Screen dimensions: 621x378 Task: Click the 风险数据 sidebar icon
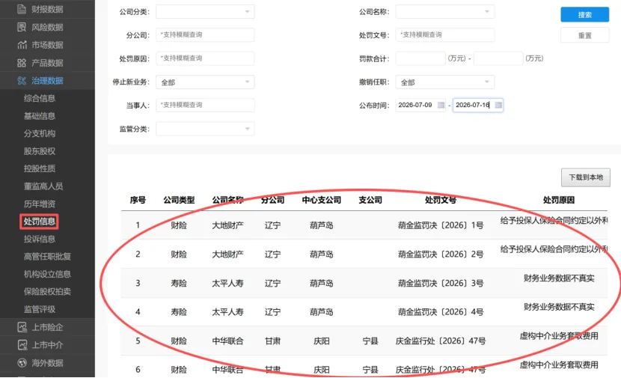click(22, 27)
